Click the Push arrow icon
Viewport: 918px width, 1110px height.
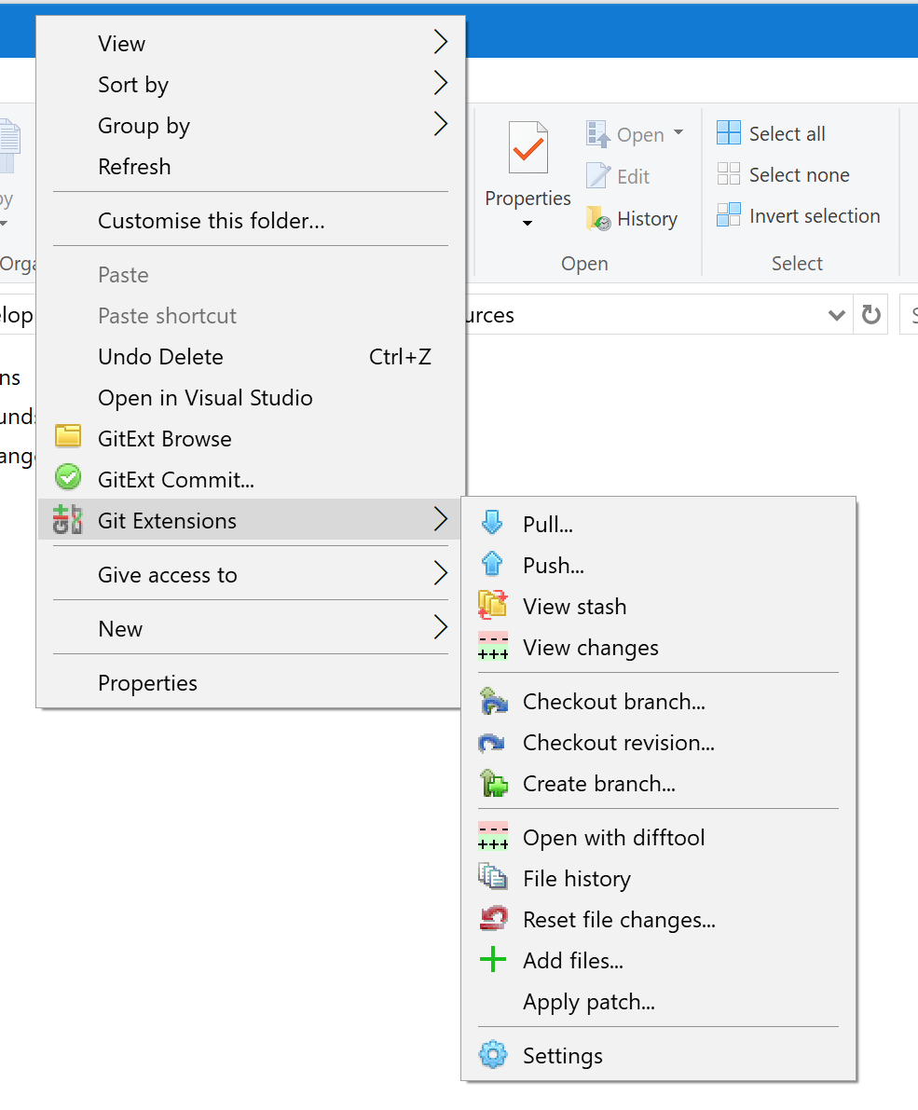pos(492,564)
